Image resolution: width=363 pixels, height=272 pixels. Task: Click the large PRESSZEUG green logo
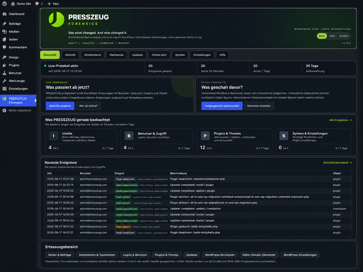tap(56, 20)
